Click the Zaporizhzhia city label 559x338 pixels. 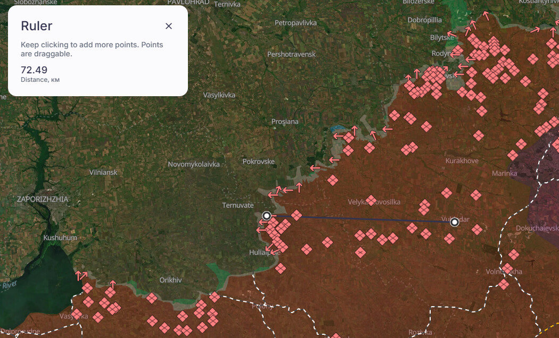43,199
